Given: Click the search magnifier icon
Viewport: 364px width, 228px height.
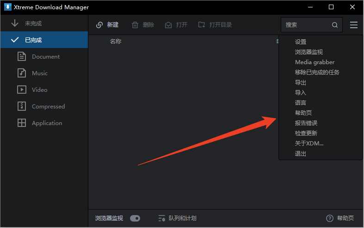Looking at the screenshot, I should (x=335, y=25).
